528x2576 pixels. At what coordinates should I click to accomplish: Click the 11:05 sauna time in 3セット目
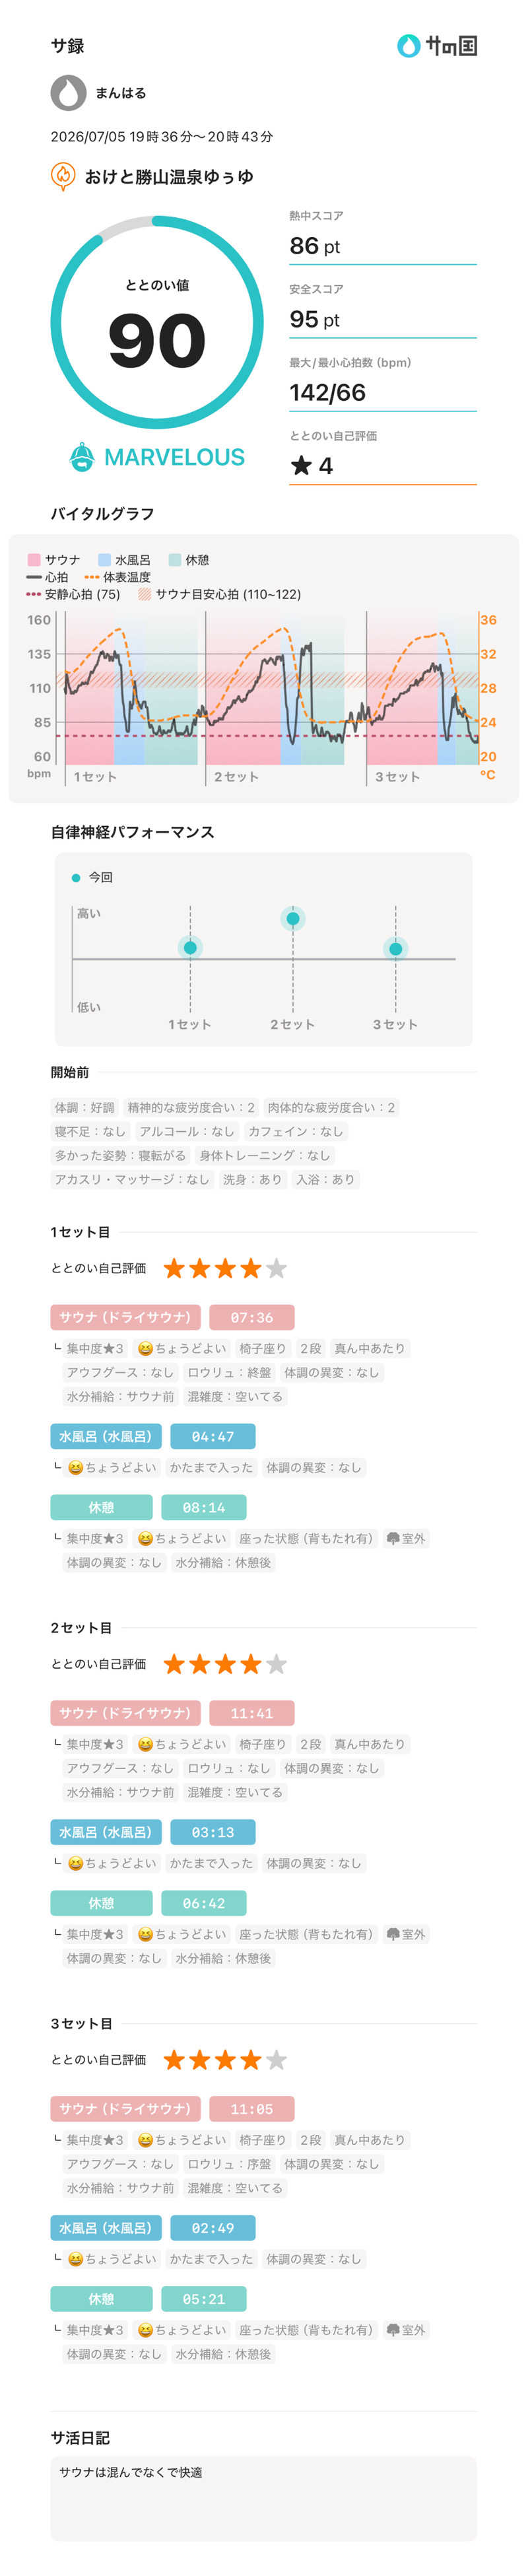252,2109
